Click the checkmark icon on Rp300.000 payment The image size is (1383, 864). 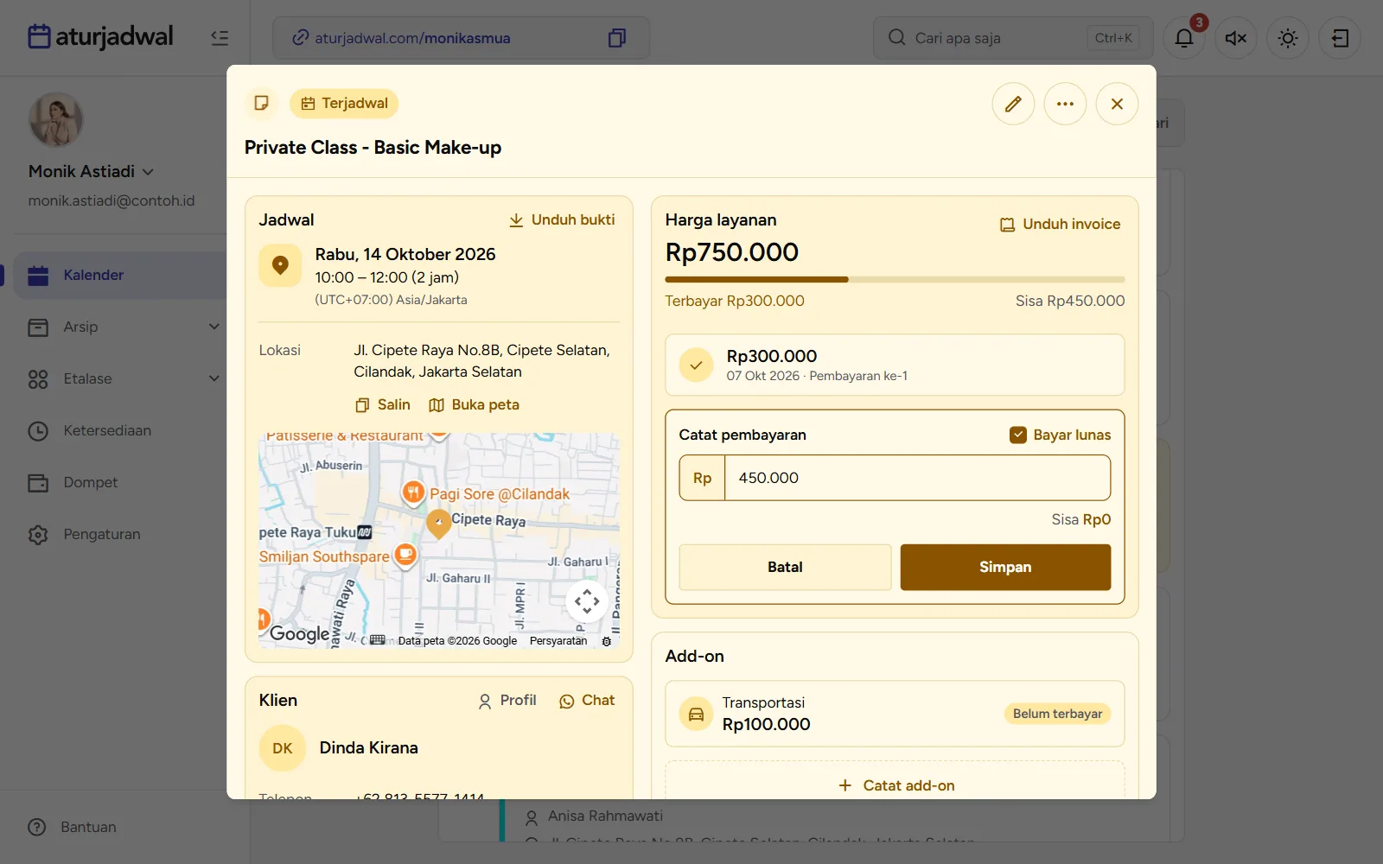tap(696, 365)
